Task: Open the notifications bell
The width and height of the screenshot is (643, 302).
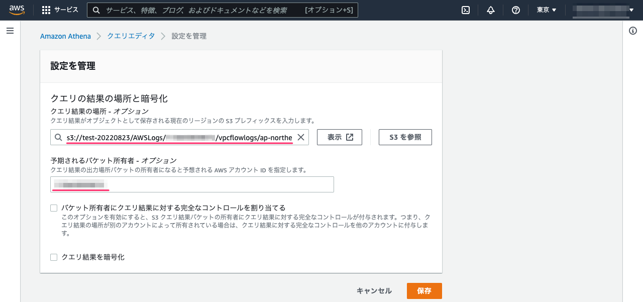Action: click(x=491, y=10)
